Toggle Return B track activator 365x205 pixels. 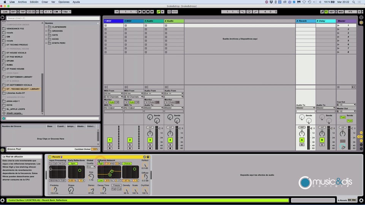coord(322,140)
